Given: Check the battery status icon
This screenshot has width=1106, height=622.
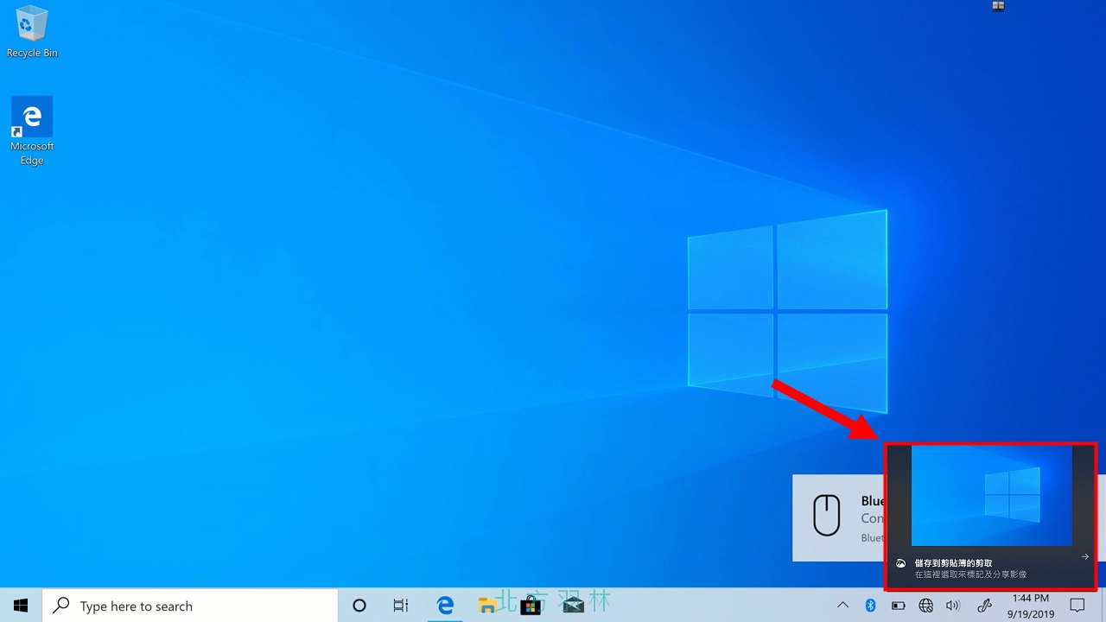Looking at the screenshot, I should click(899, 606).
